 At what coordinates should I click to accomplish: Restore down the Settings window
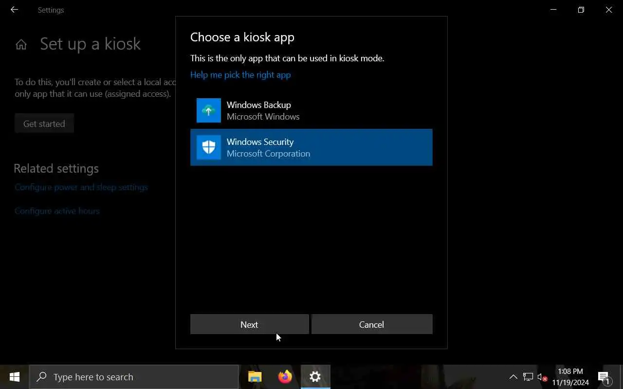[581, 10]
